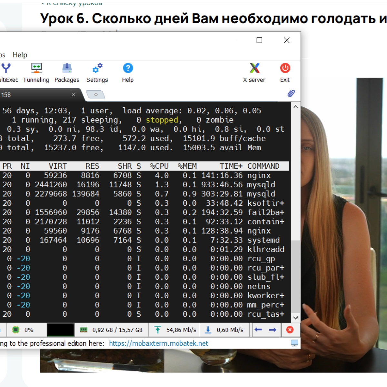Image resolution: width=387 pixels, height=387 pixels.
Task: Open the mobaxterm.mobatek.net link
Action: pos(158,343)
